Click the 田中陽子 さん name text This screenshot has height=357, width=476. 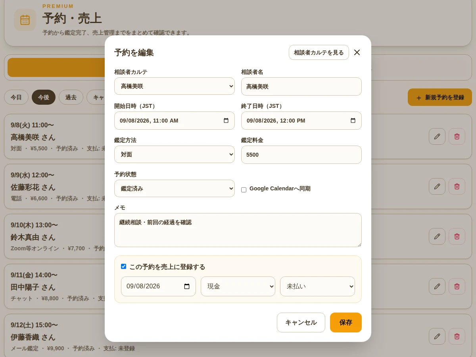(33, 287)
